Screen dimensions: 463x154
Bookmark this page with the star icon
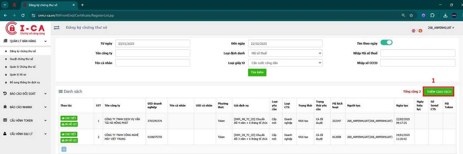tap(411, 15)
